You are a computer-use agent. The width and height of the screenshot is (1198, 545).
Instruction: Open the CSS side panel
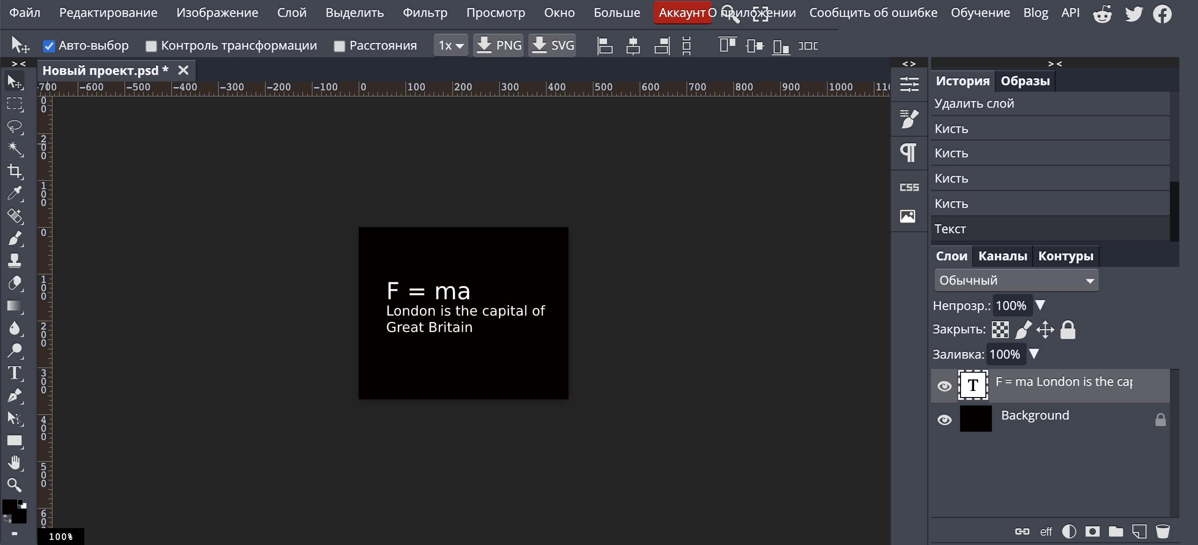click(909, 187)
